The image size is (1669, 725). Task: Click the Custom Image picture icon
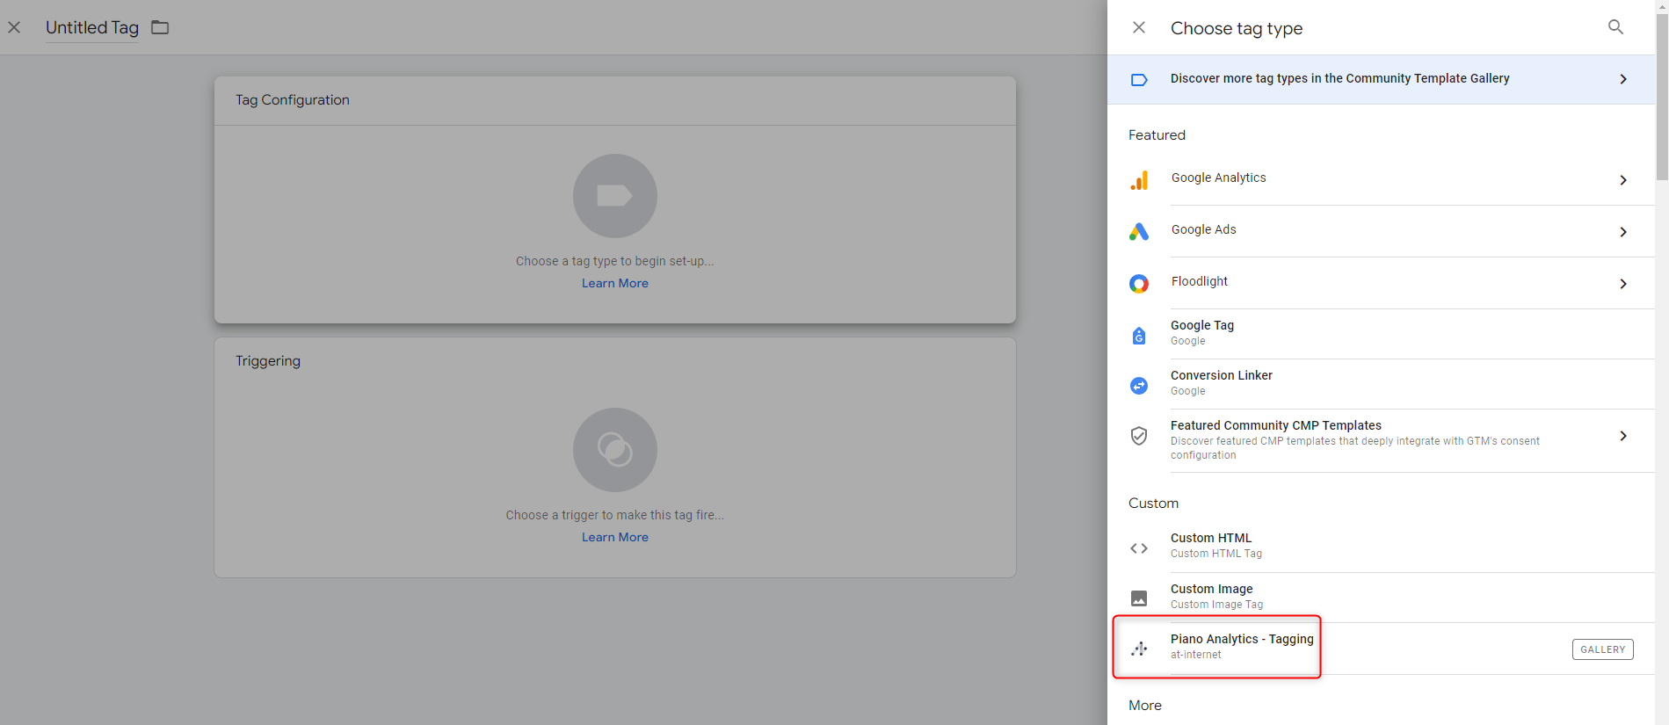1139,598
